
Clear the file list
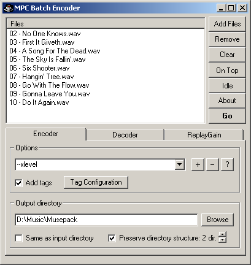[x=227, y=55]
